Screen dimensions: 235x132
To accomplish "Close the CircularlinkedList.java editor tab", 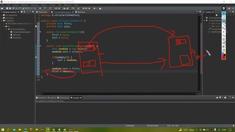I will [73, 12].
